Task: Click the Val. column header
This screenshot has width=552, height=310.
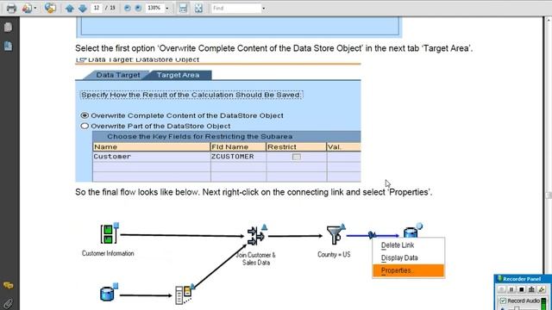Action: [x=343, y=147]
